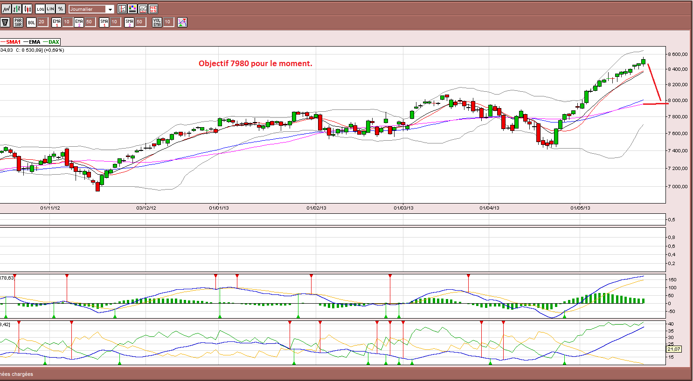Image resolution: width=693 pixels, height=381 pixels.
Task: Click the 7 200,00 price axis label
Action: tap(678, 168)
